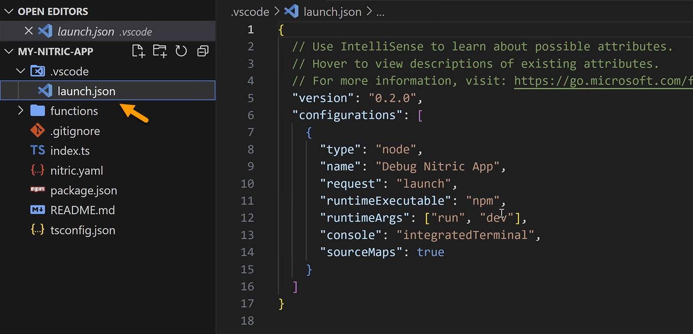The image size is (693, 334).
Task: Open the go.microsoft.com link in the comment
Action: point(603,80)
